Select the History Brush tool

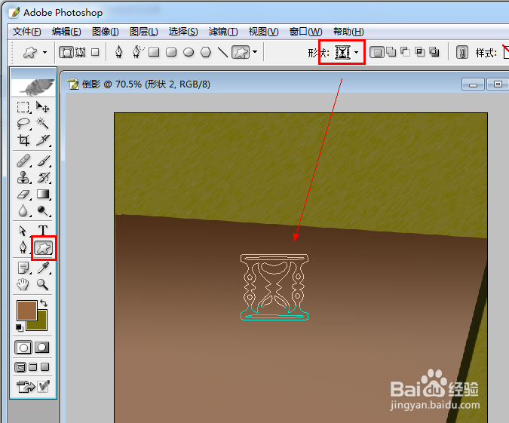[43, 178]
